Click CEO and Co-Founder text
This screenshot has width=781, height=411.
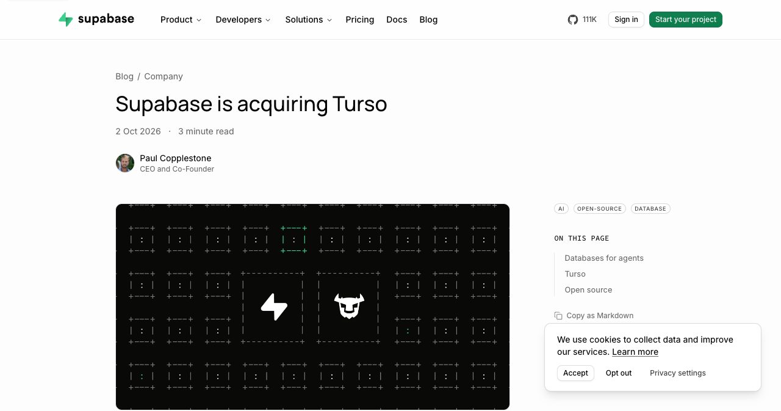point(177,169)
